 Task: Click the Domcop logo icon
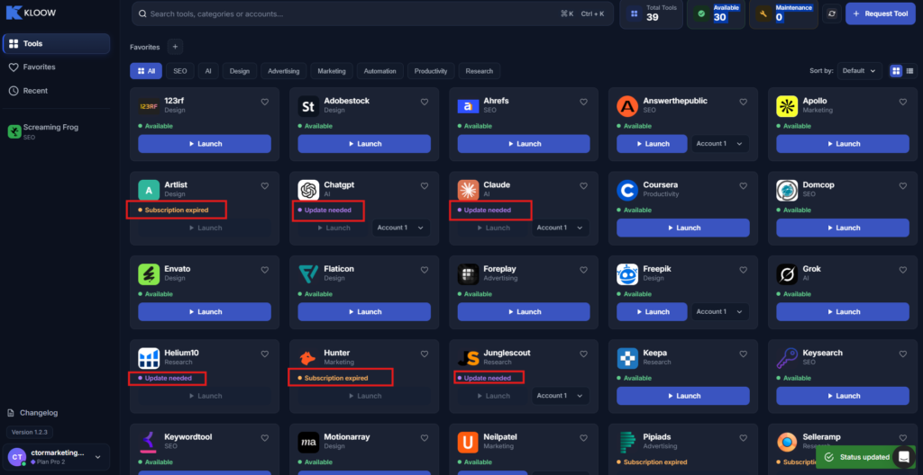(787, 191)
